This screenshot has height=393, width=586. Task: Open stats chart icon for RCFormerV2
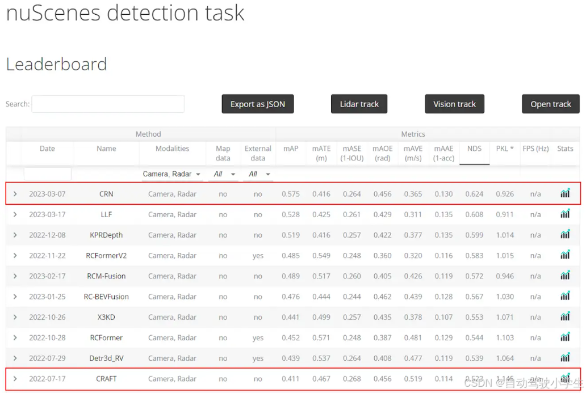tap(564, 255)
